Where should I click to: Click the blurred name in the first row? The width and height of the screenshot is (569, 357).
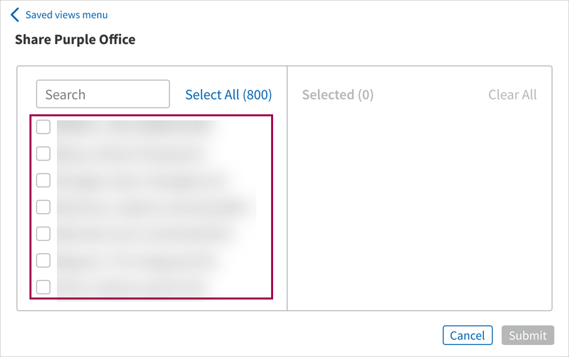(x=134, y=127)
